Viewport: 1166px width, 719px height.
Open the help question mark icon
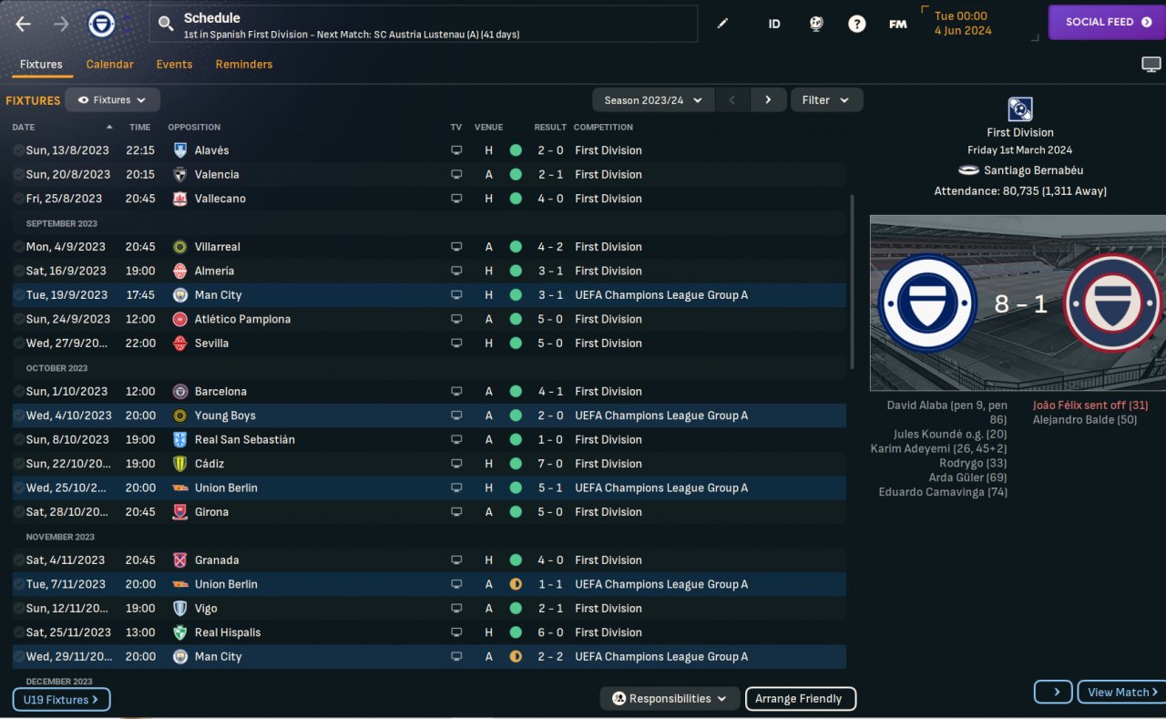[x=856, y=25]
